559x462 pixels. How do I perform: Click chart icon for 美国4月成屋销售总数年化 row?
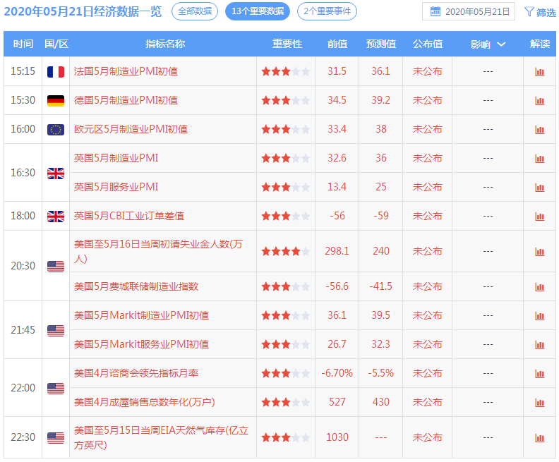pos(540,403)
